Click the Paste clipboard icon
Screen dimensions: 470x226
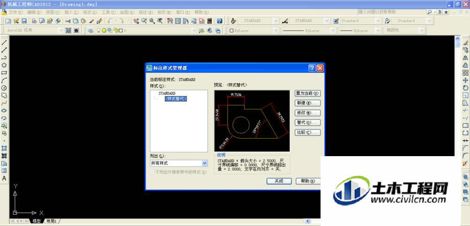84,21
